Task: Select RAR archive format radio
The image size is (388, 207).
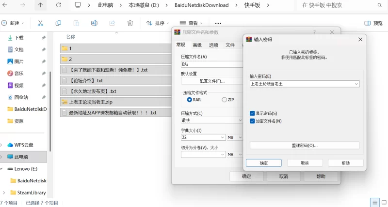Action: [190, 100]
